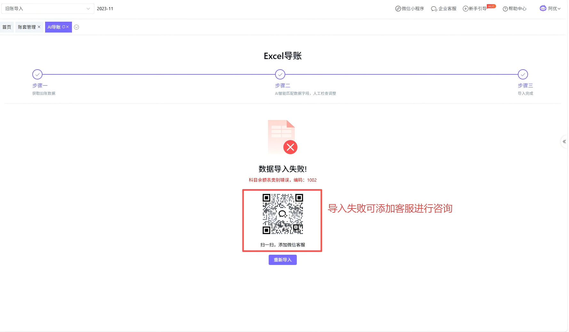Close the 账套管理 tab
This screenshot has height=332, width=569.
[x=39, y=27]
